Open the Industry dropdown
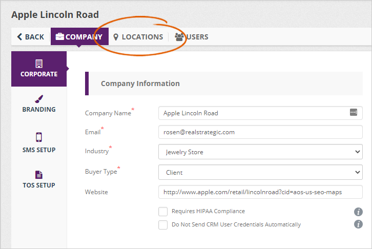Viewport: 372px width, 249px height. (x=260, y=152)
